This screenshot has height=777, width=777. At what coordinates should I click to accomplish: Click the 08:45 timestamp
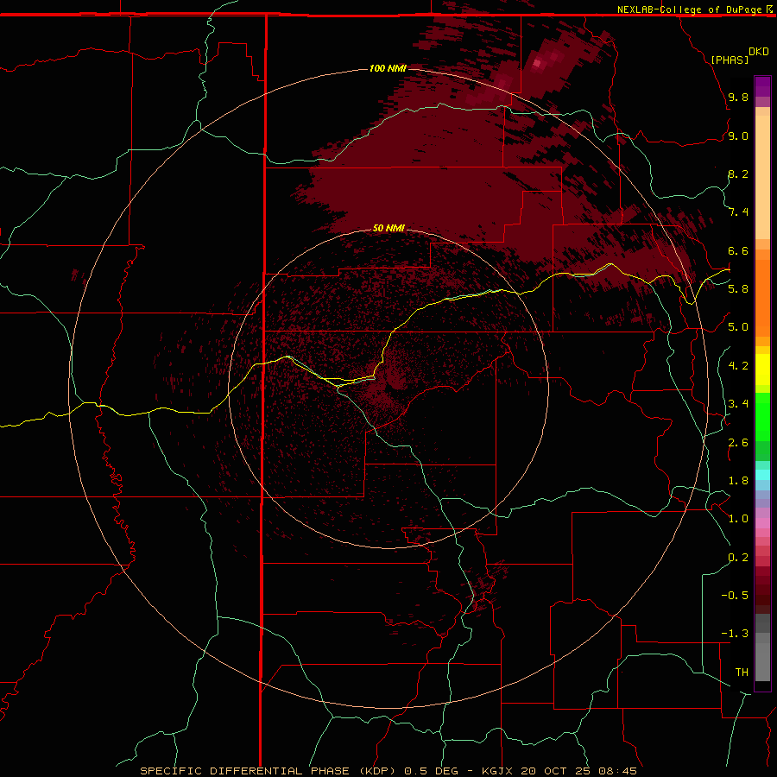617,771
